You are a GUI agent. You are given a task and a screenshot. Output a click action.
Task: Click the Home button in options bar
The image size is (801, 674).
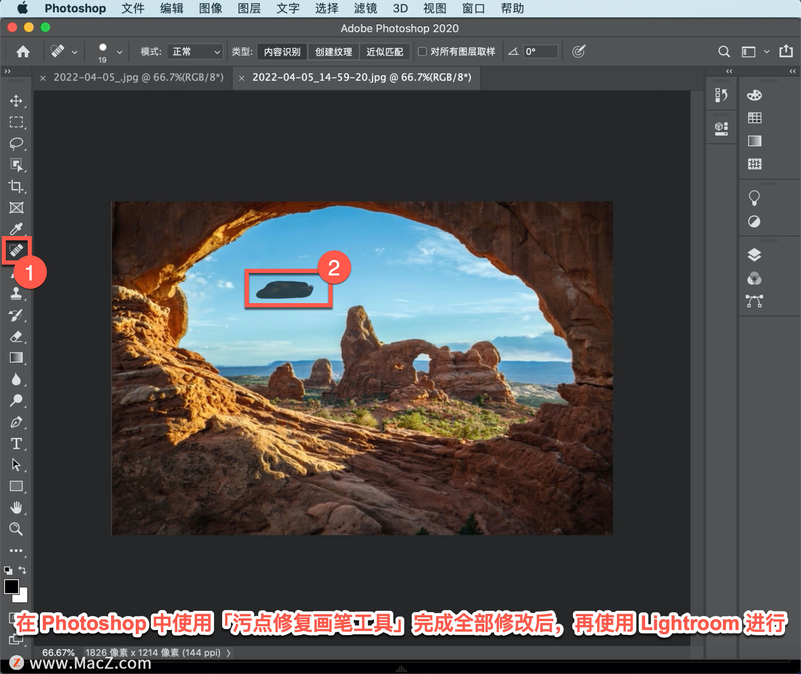[x=23, y=51]
